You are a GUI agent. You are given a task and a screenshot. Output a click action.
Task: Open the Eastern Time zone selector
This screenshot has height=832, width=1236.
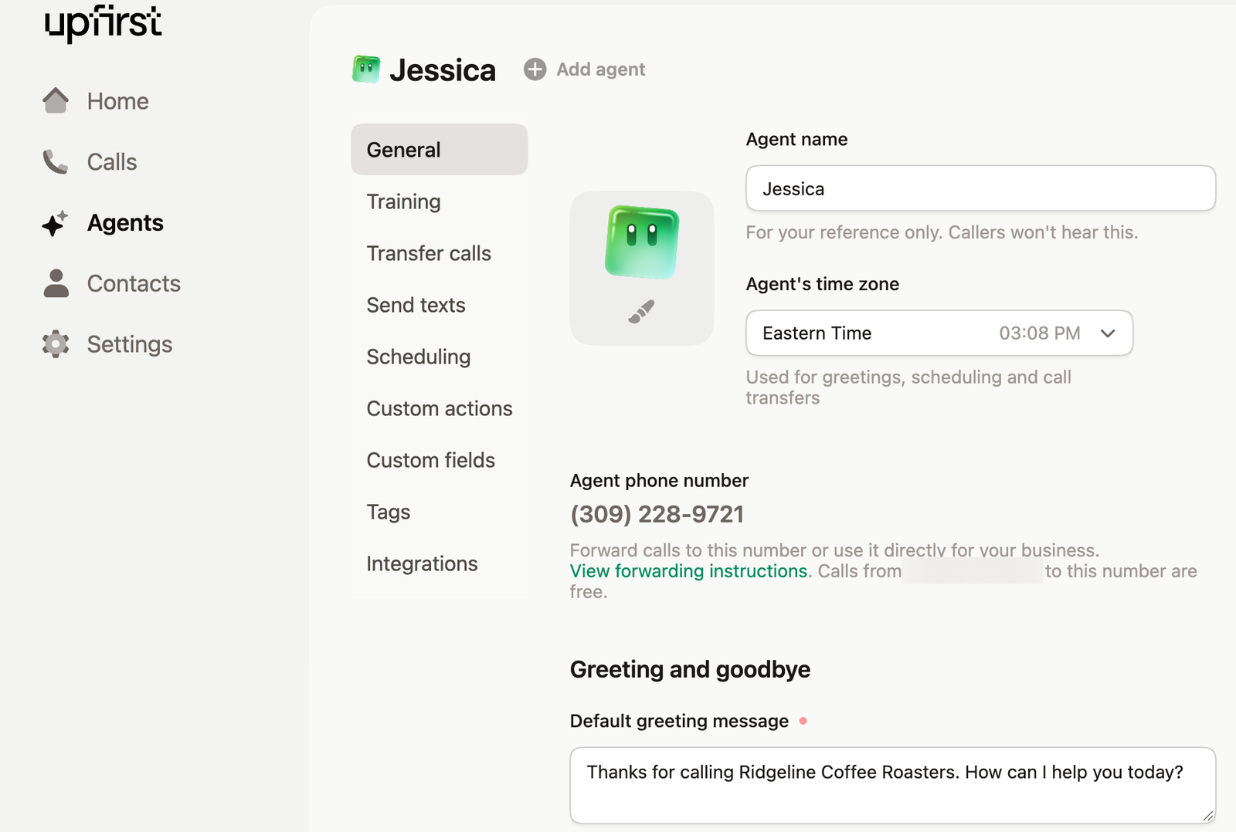coord(939,333)
